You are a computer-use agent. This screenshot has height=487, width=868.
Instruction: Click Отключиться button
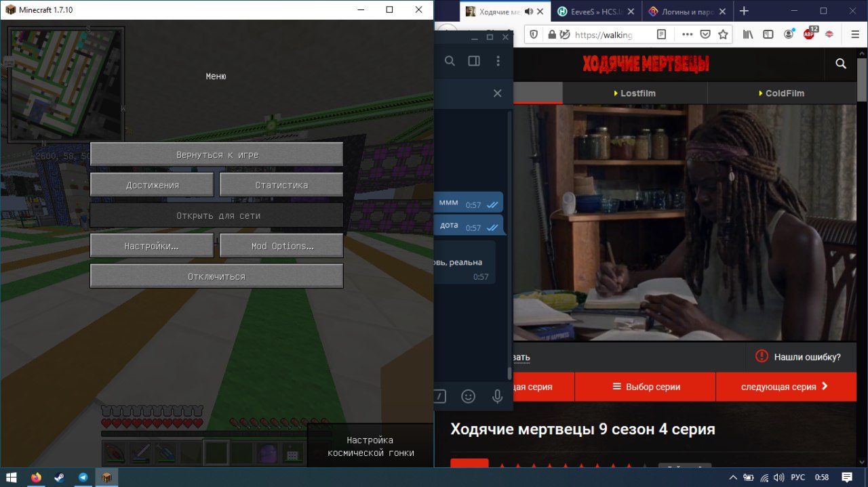pos(216,276)
